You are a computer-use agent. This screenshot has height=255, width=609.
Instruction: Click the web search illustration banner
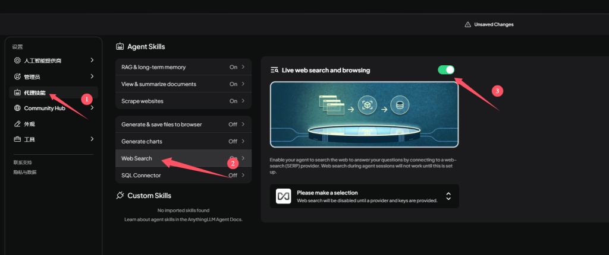364,114
